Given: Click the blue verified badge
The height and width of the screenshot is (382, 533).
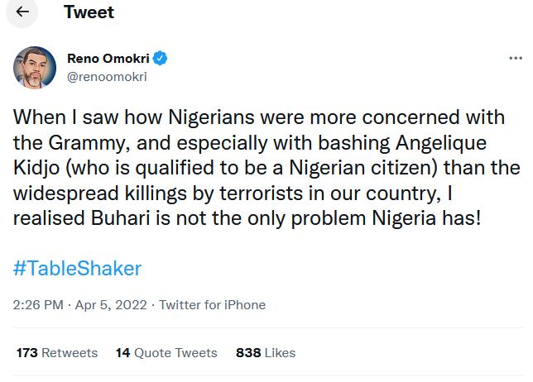Looking at the screenshot, I should (162, 59).
